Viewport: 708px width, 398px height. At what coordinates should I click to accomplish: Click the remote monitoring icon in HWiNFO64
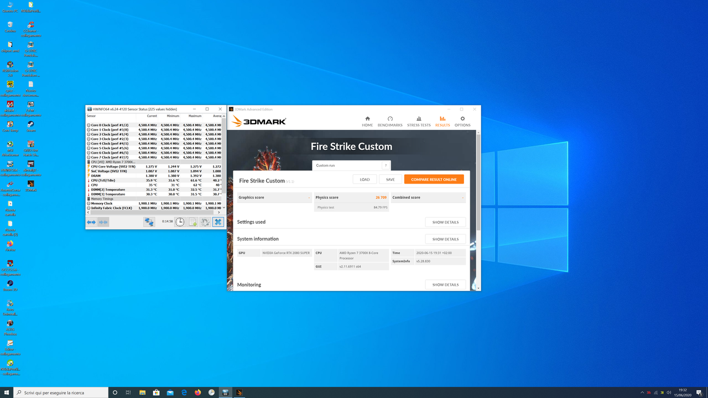(x=149, y=222)
